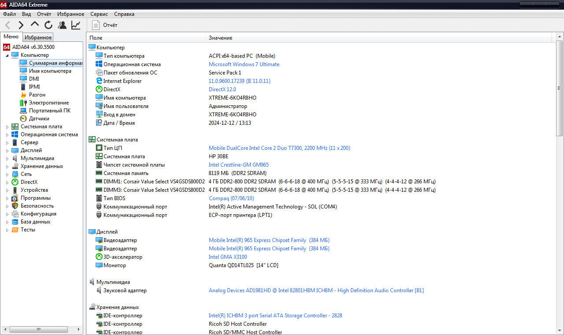This screenshot has height=335, width=564.
Task: Switch to the Избранное tab
Action: click(x=38, y=37)
